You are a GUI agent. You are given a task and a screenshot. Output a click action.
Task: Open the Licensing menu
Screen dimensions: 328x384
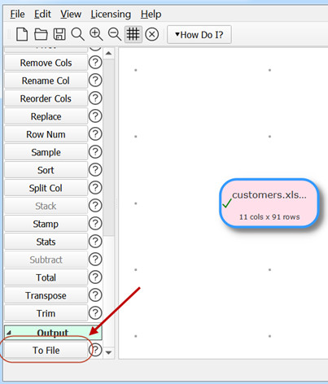111,14
